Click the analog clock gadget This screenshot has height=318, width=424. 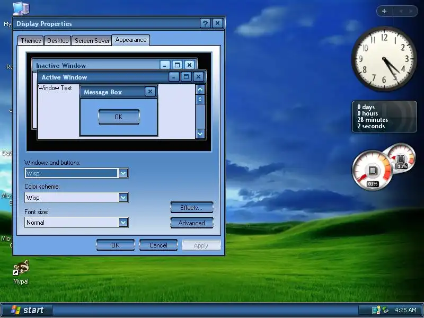[384, 59]
